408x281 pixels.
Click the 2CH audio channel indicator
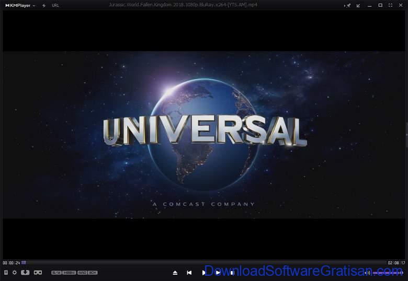coord(93,273)
